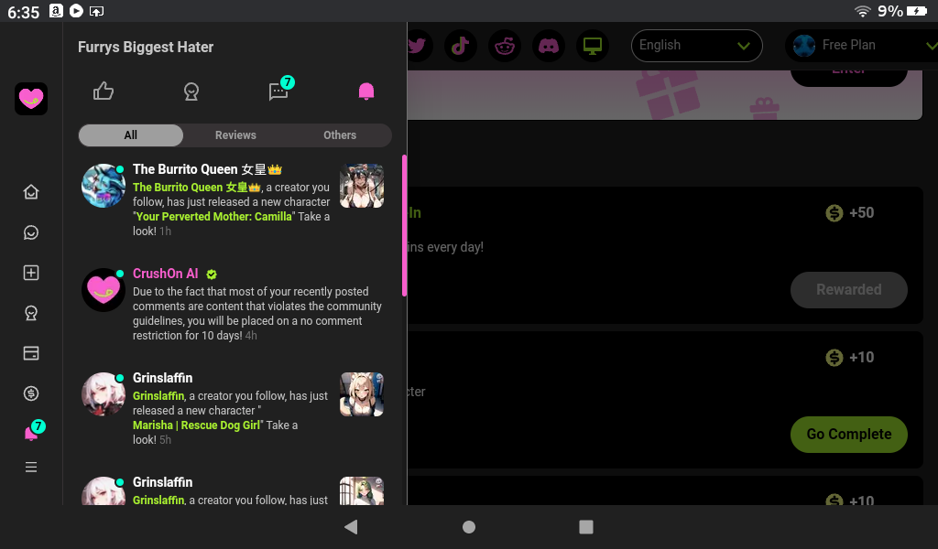938x549 pixels.
Task: Click 'The Burrito Queen 女皇' notification title
Action: pos(207,169)
